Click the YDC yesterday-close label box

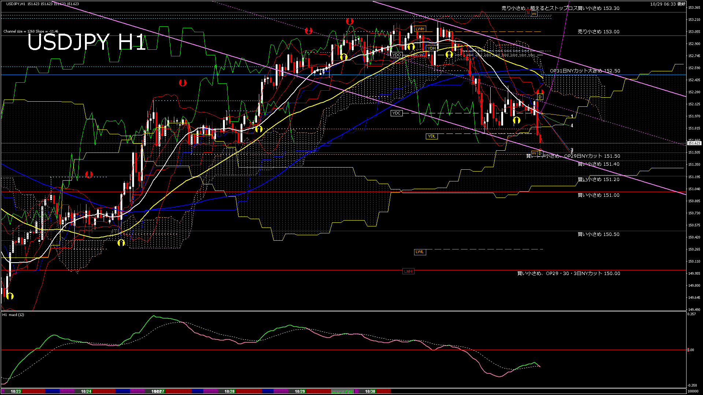click(x=397, y=113)
